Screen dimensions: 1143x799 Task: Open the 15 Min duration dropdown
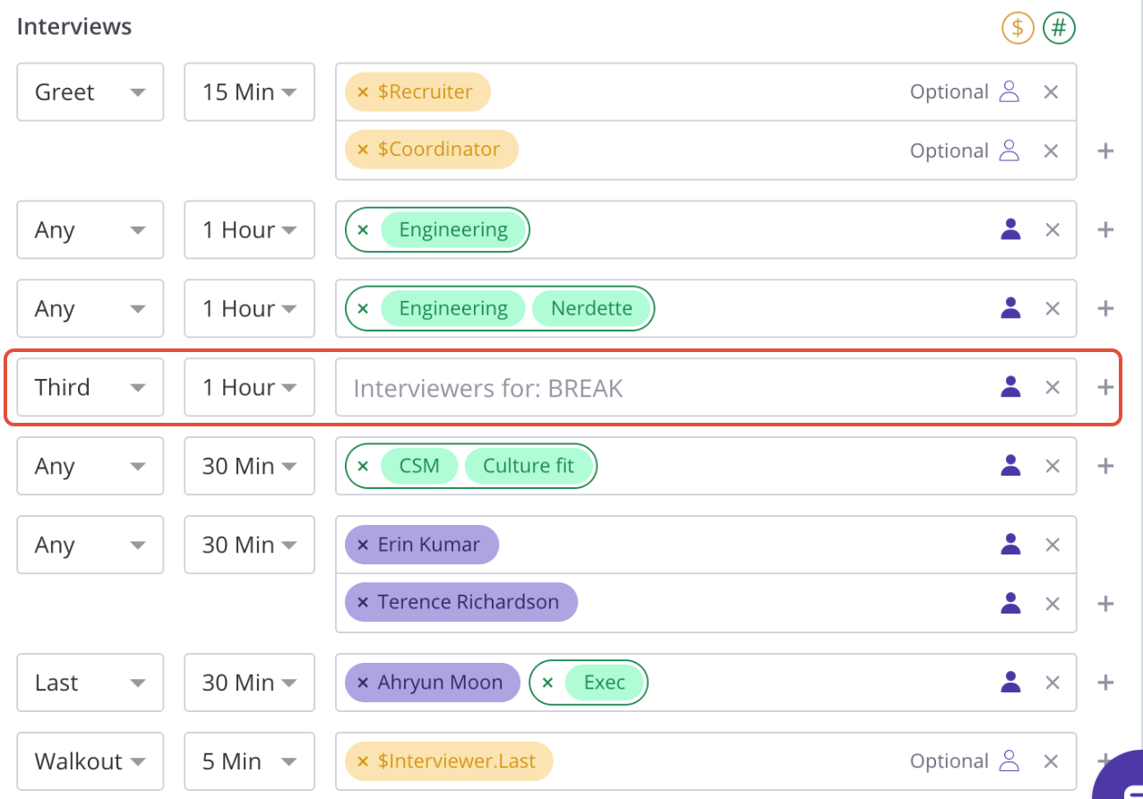tap(249, 92)
